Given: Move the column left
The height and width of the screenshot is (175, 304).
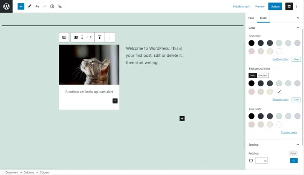Looking at the screenshot, I should tap(87, 37).
